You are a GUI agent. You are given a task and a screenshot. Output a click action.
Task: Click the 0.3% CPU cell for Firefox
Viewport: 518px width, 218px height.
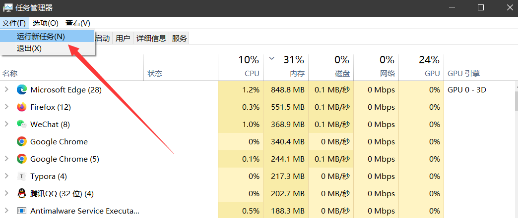tap(241, 107)
